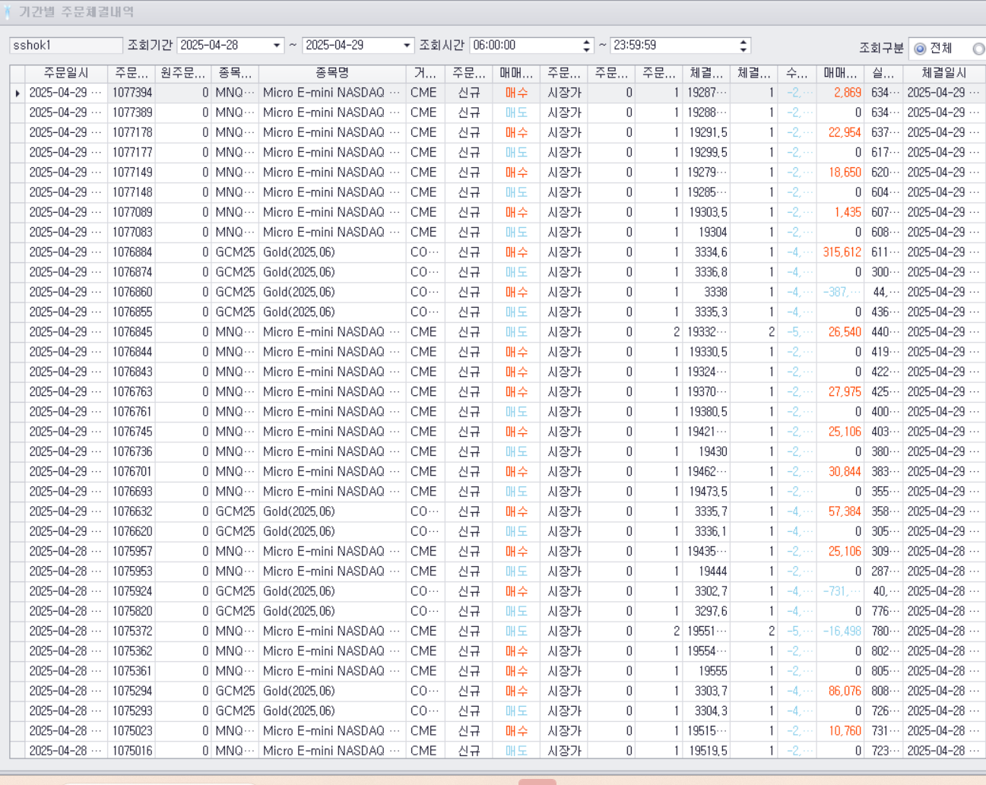Click the sshok1 account field

coord(66,46)
